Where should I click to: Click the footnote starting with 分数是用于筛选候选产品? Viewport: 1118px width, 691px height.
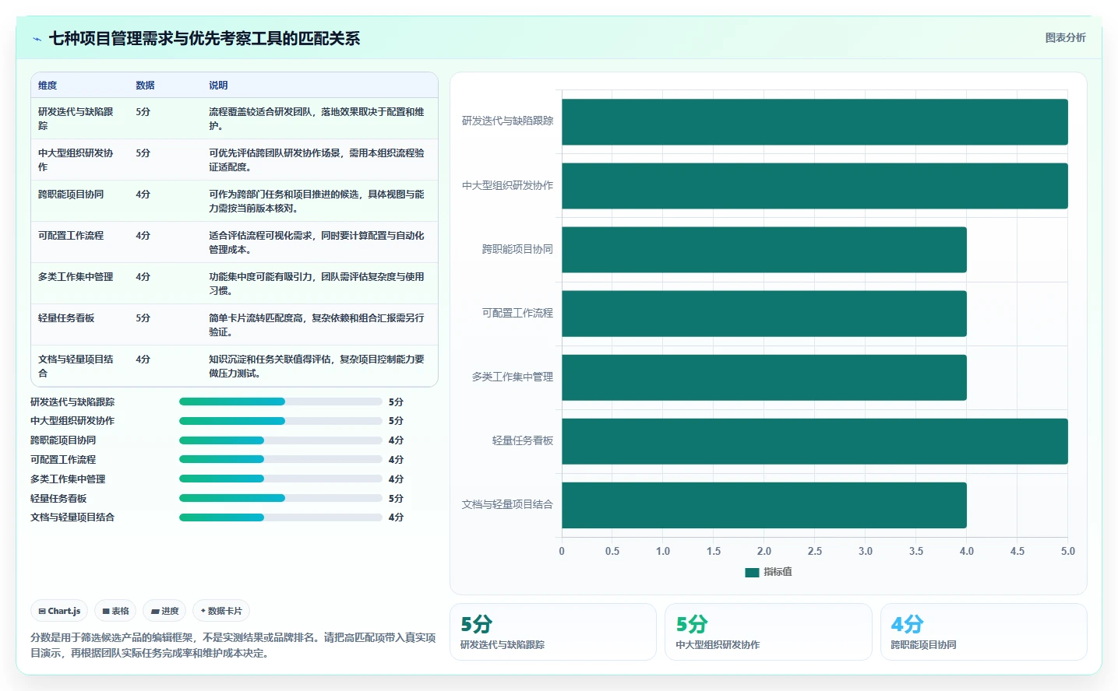click(x=233, y=645)
